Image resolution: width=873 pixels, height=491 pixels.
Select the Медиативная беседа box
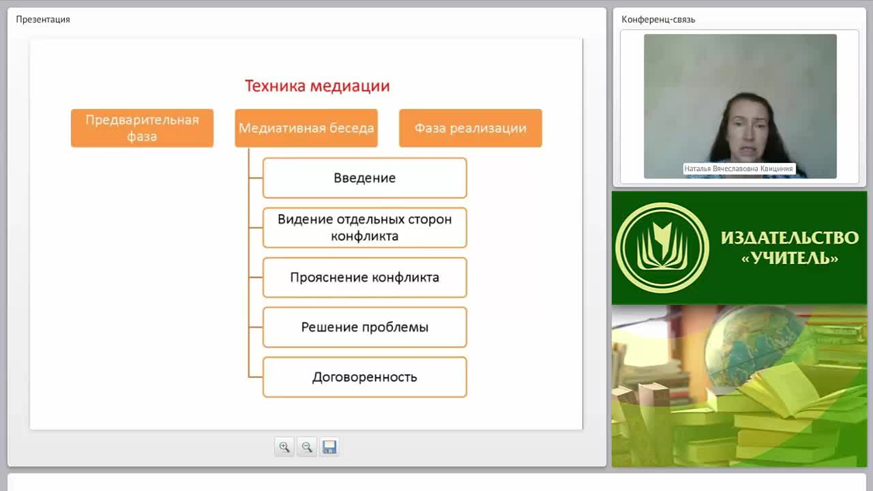306,128
